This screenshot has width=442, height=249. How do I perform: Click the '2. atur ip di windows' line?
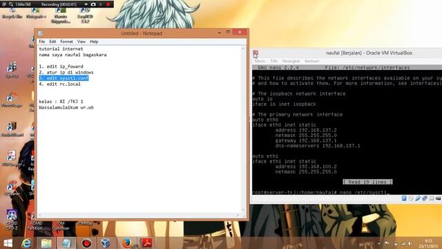[x=66, y=72]
